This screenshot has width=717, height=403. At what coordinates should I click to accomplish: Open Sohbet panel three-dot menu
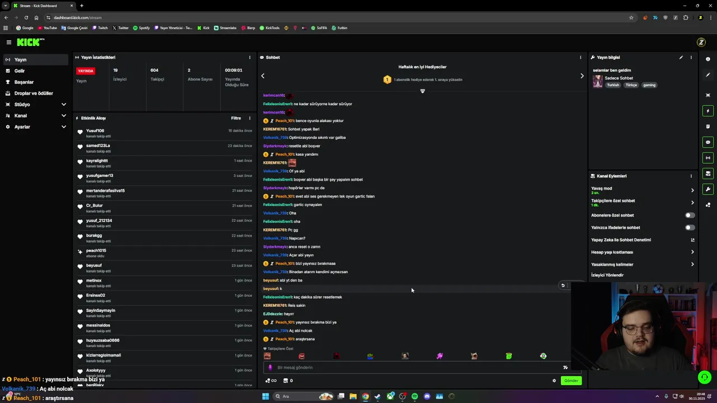(580, 57)
